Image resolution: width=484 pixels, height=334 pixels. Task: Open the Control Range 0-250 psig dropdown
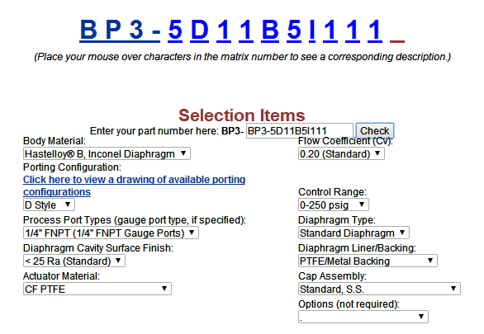[x=334, y=205]
